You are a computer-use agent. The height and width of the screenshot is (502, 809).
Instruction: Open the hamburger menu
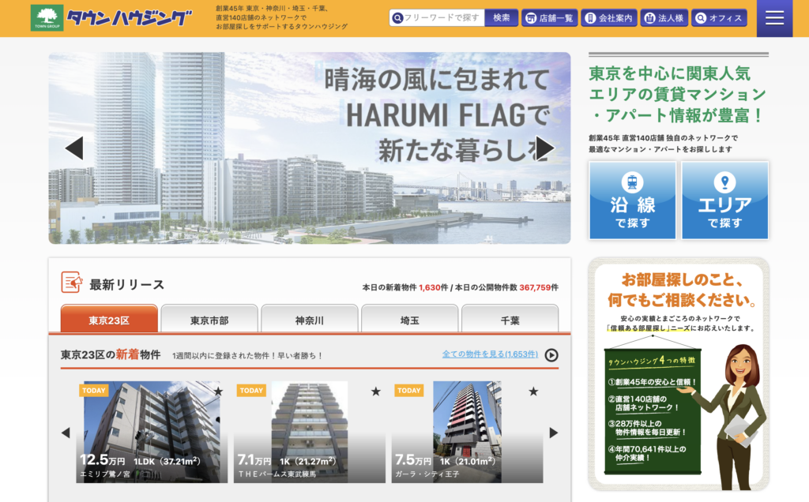(774, 18)
